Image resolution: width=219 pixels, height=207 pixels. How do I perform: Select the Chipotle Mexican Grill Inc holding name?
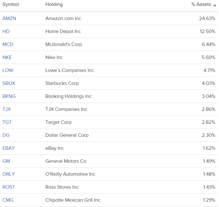pos(73,200)
